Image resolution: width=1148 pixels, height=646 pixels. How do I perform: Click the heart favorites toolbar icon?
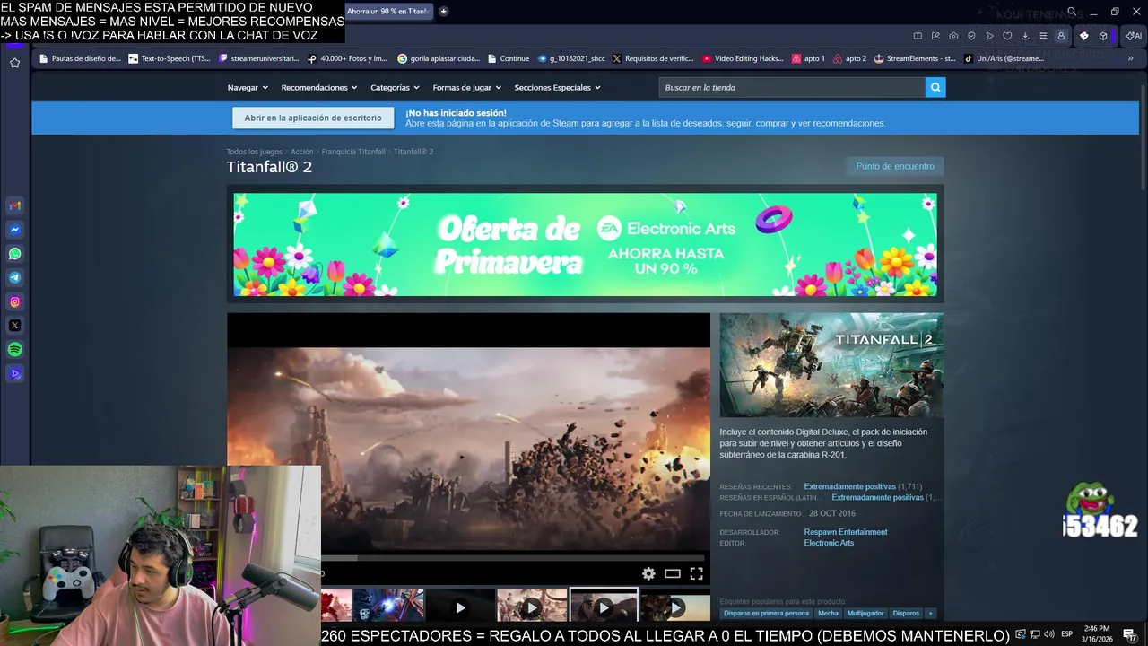click(x=1007, y=36)
